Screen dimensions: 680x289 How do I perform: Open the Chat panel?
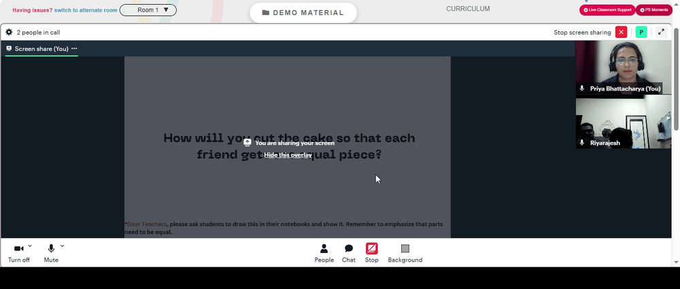349,254
